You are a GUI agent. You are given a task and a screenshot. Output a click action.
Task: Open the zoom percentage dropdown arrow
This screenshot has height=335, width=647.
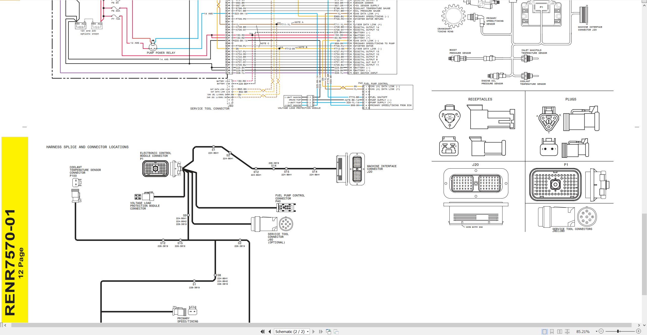click(x=596, y=331)
